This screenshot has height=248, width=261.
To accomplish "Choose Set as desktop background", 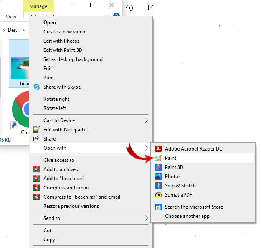I will (x=91, y=59).
